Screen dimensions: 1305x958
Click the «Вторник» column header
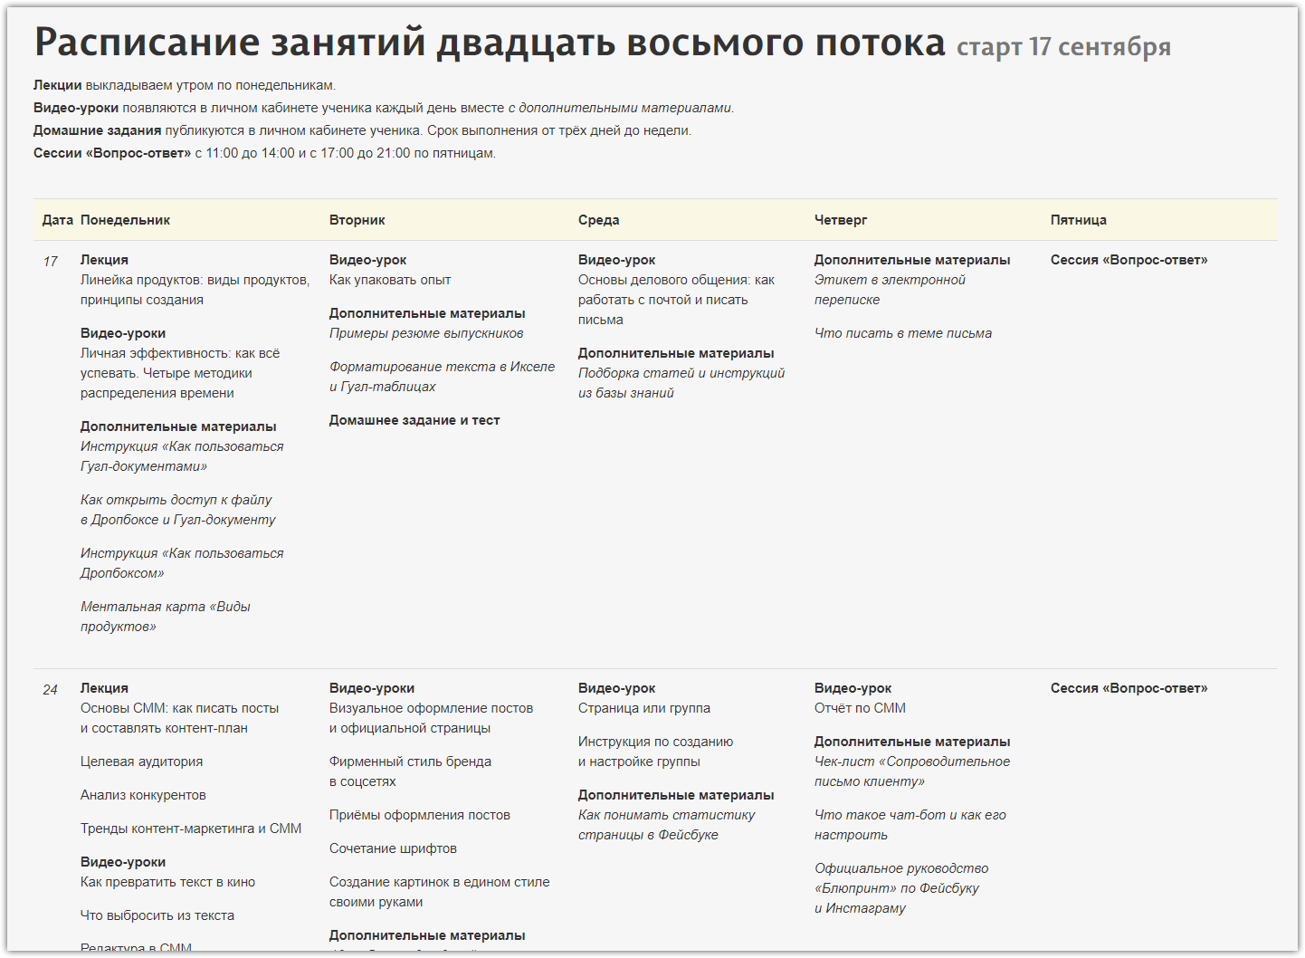click(x=357, y=220)
